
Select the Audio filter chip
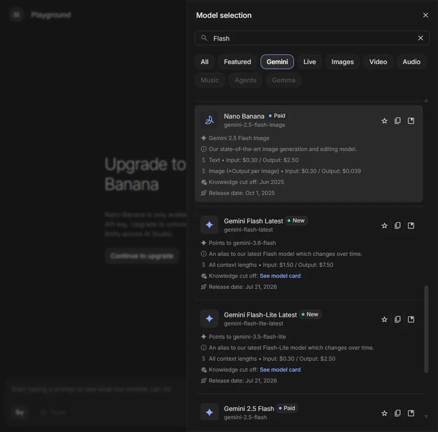[x=411, y=62]
